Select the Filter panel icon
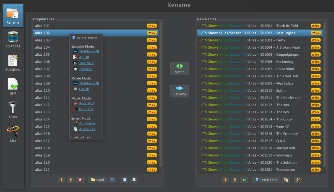 coord(13,110)
